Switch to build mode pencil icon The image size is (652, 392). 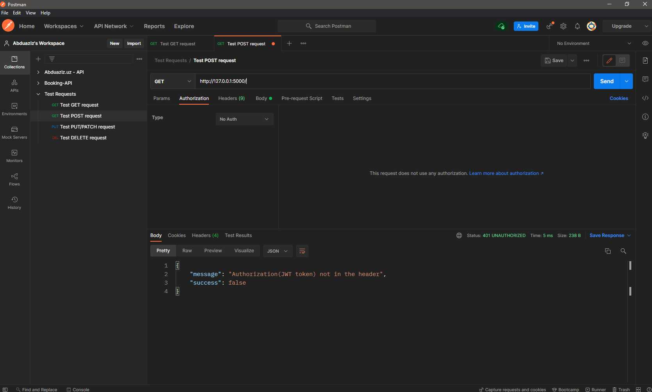tap(609, 61)
